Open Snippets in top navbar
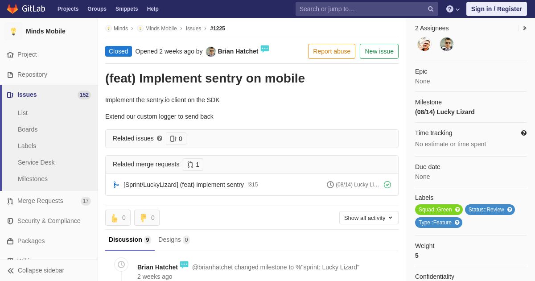 click(x=127, y=9)
